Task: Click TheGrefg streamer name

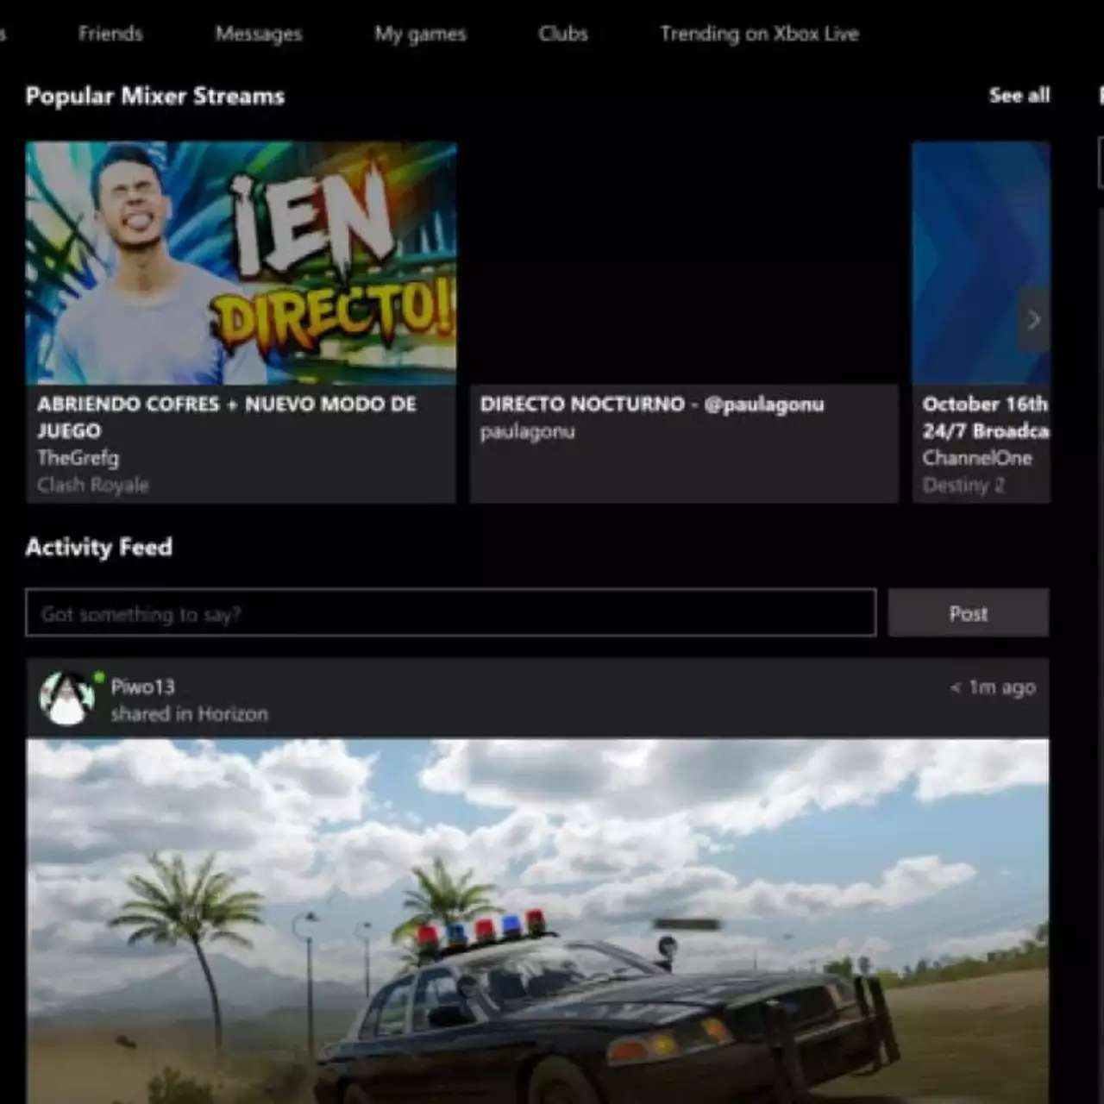Action: pyautogui.click(x=78, y=458)
